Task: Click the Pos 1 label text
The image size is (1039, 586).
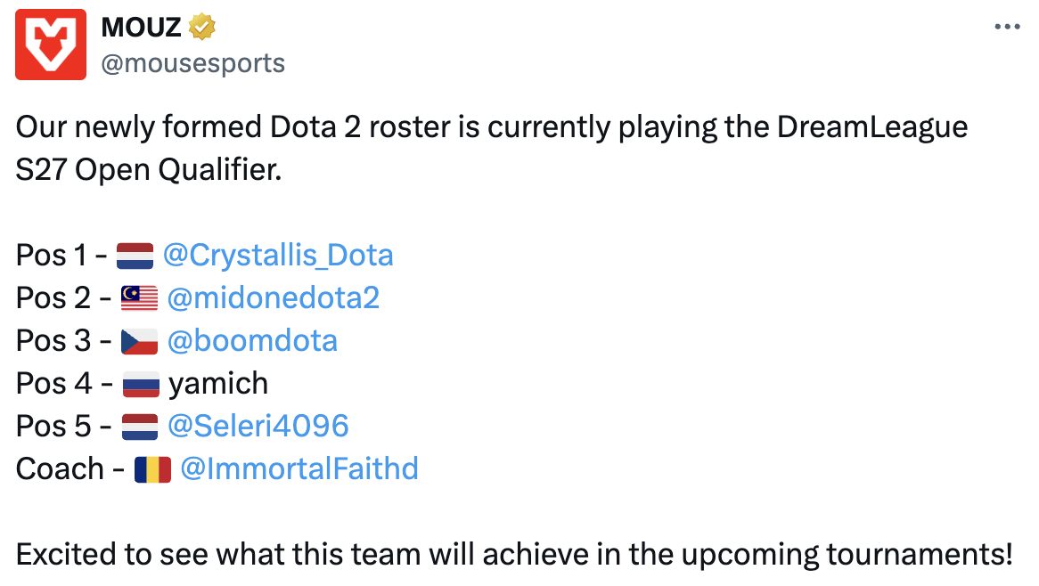Action: click(x=52, y=256)
